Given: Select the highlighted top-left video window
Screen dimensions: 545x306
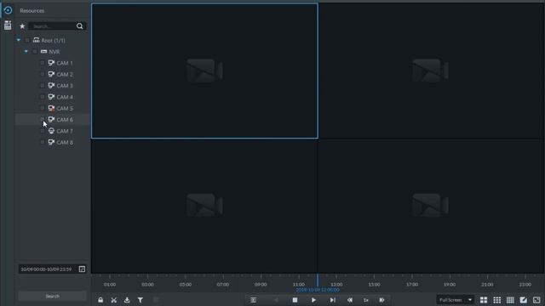Looking at the screenshot, I should click(x=204, y=71).
